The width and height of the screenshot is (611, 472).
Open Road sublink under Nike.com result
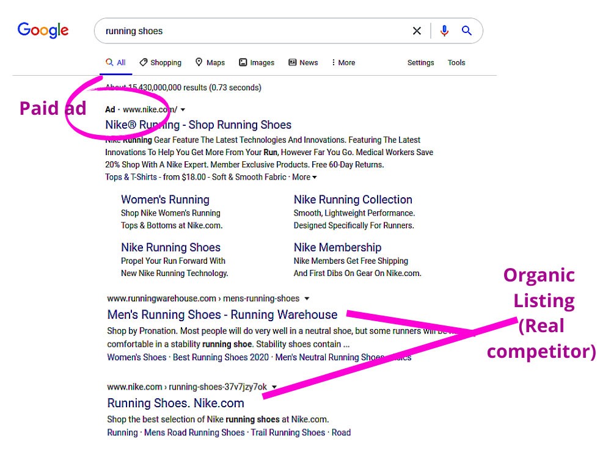341,432
